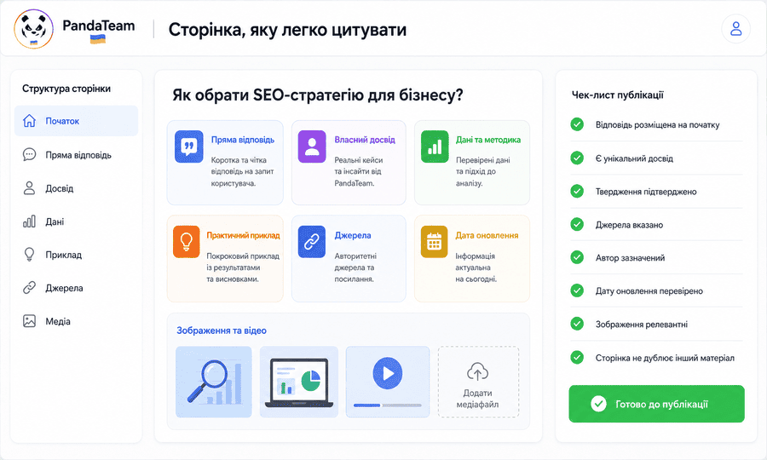The width and height of the screenshot is (767, 460).
Task: Open the Пряма відповідь card title
Action: 243,140
